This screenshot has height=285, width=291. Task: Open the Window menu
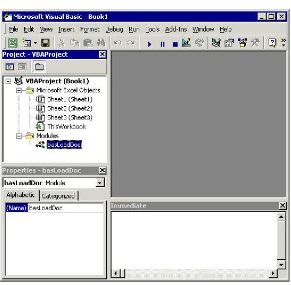[203, 29]
